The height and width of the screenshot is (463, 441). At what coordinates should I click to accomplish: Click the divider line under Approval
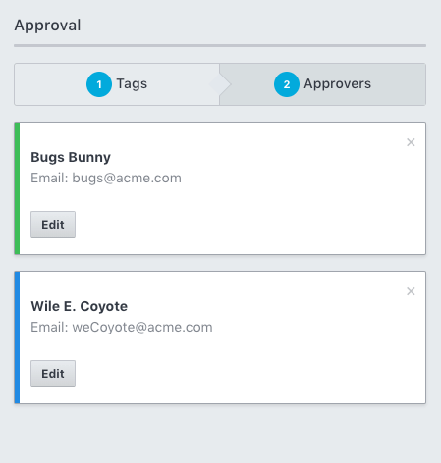tap(220, 46)
